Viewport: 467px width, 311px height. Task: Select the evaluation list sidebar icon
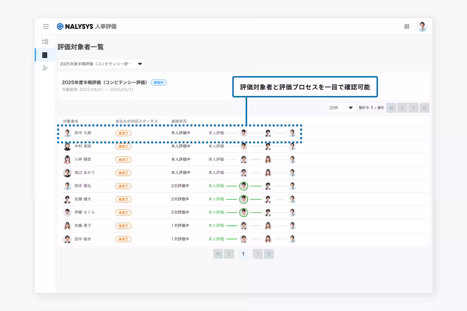(x=45, y=55)
